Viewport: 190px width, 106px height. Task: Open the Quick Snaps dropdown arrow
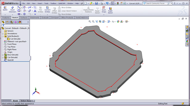tap(104, 15)
